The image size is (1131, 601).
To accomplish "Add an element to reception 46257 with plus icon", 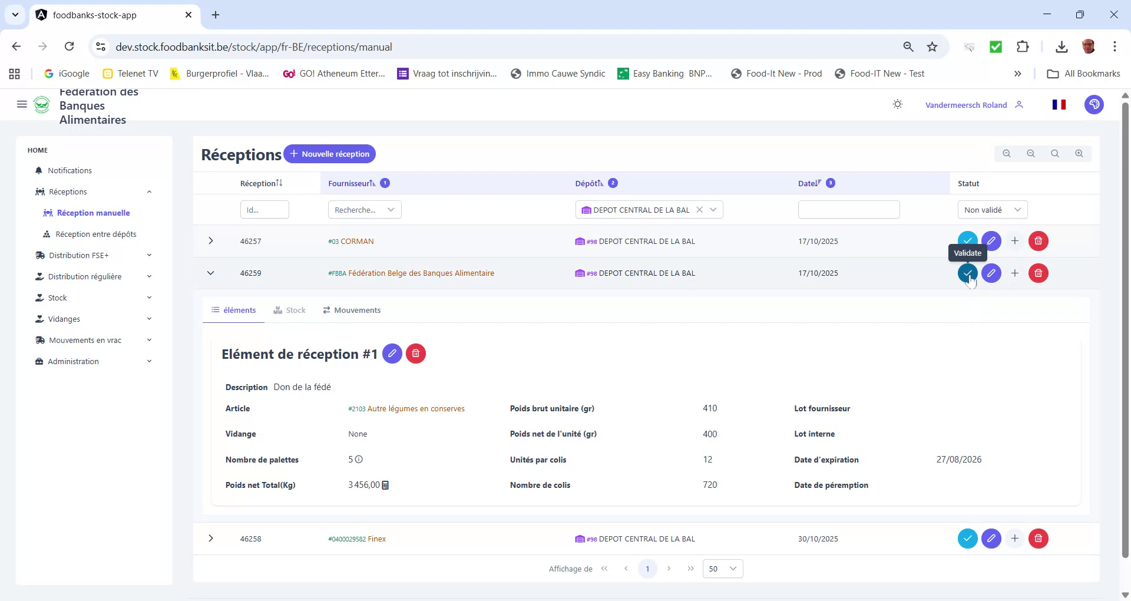I will 1014,240.
